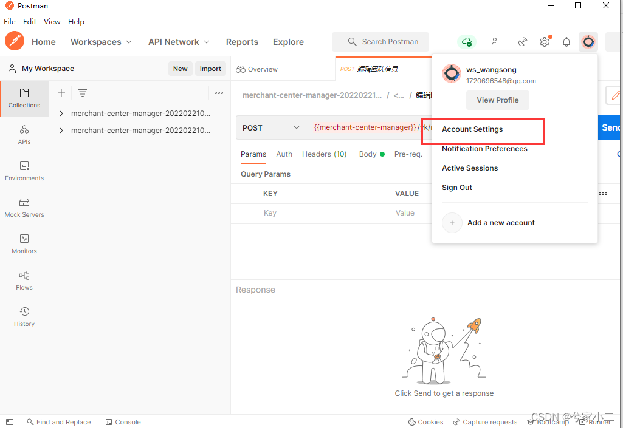Click Sign Out
This screenshot has width=623, height=428.
pyautogui.click(x=457, y=188)
